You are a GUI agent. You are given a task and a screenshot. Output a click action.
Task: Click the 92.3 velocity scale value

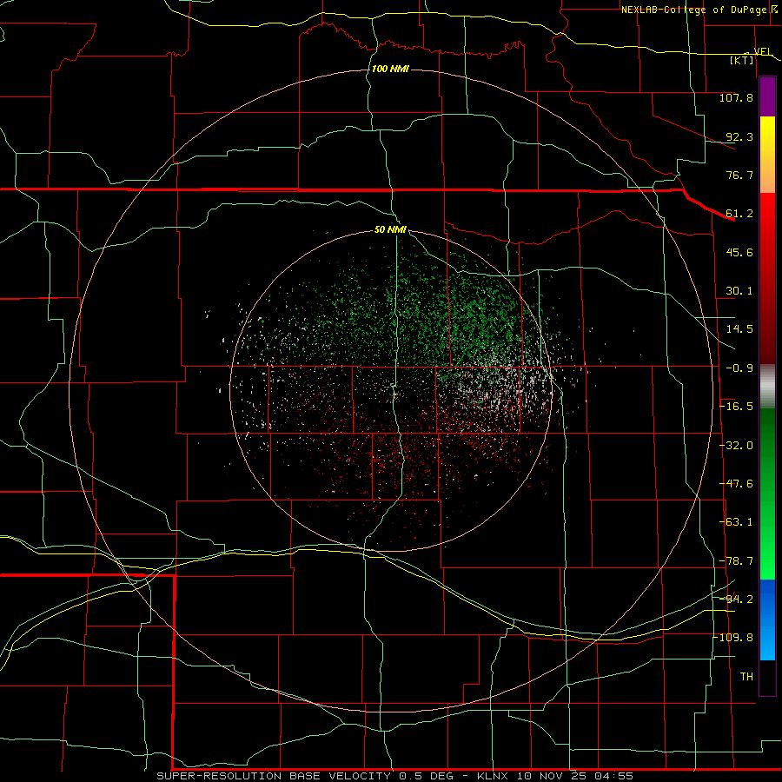click(x=739, y=136)
